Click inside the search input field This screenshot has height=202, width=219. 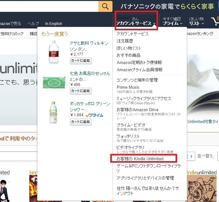(49, 6)
